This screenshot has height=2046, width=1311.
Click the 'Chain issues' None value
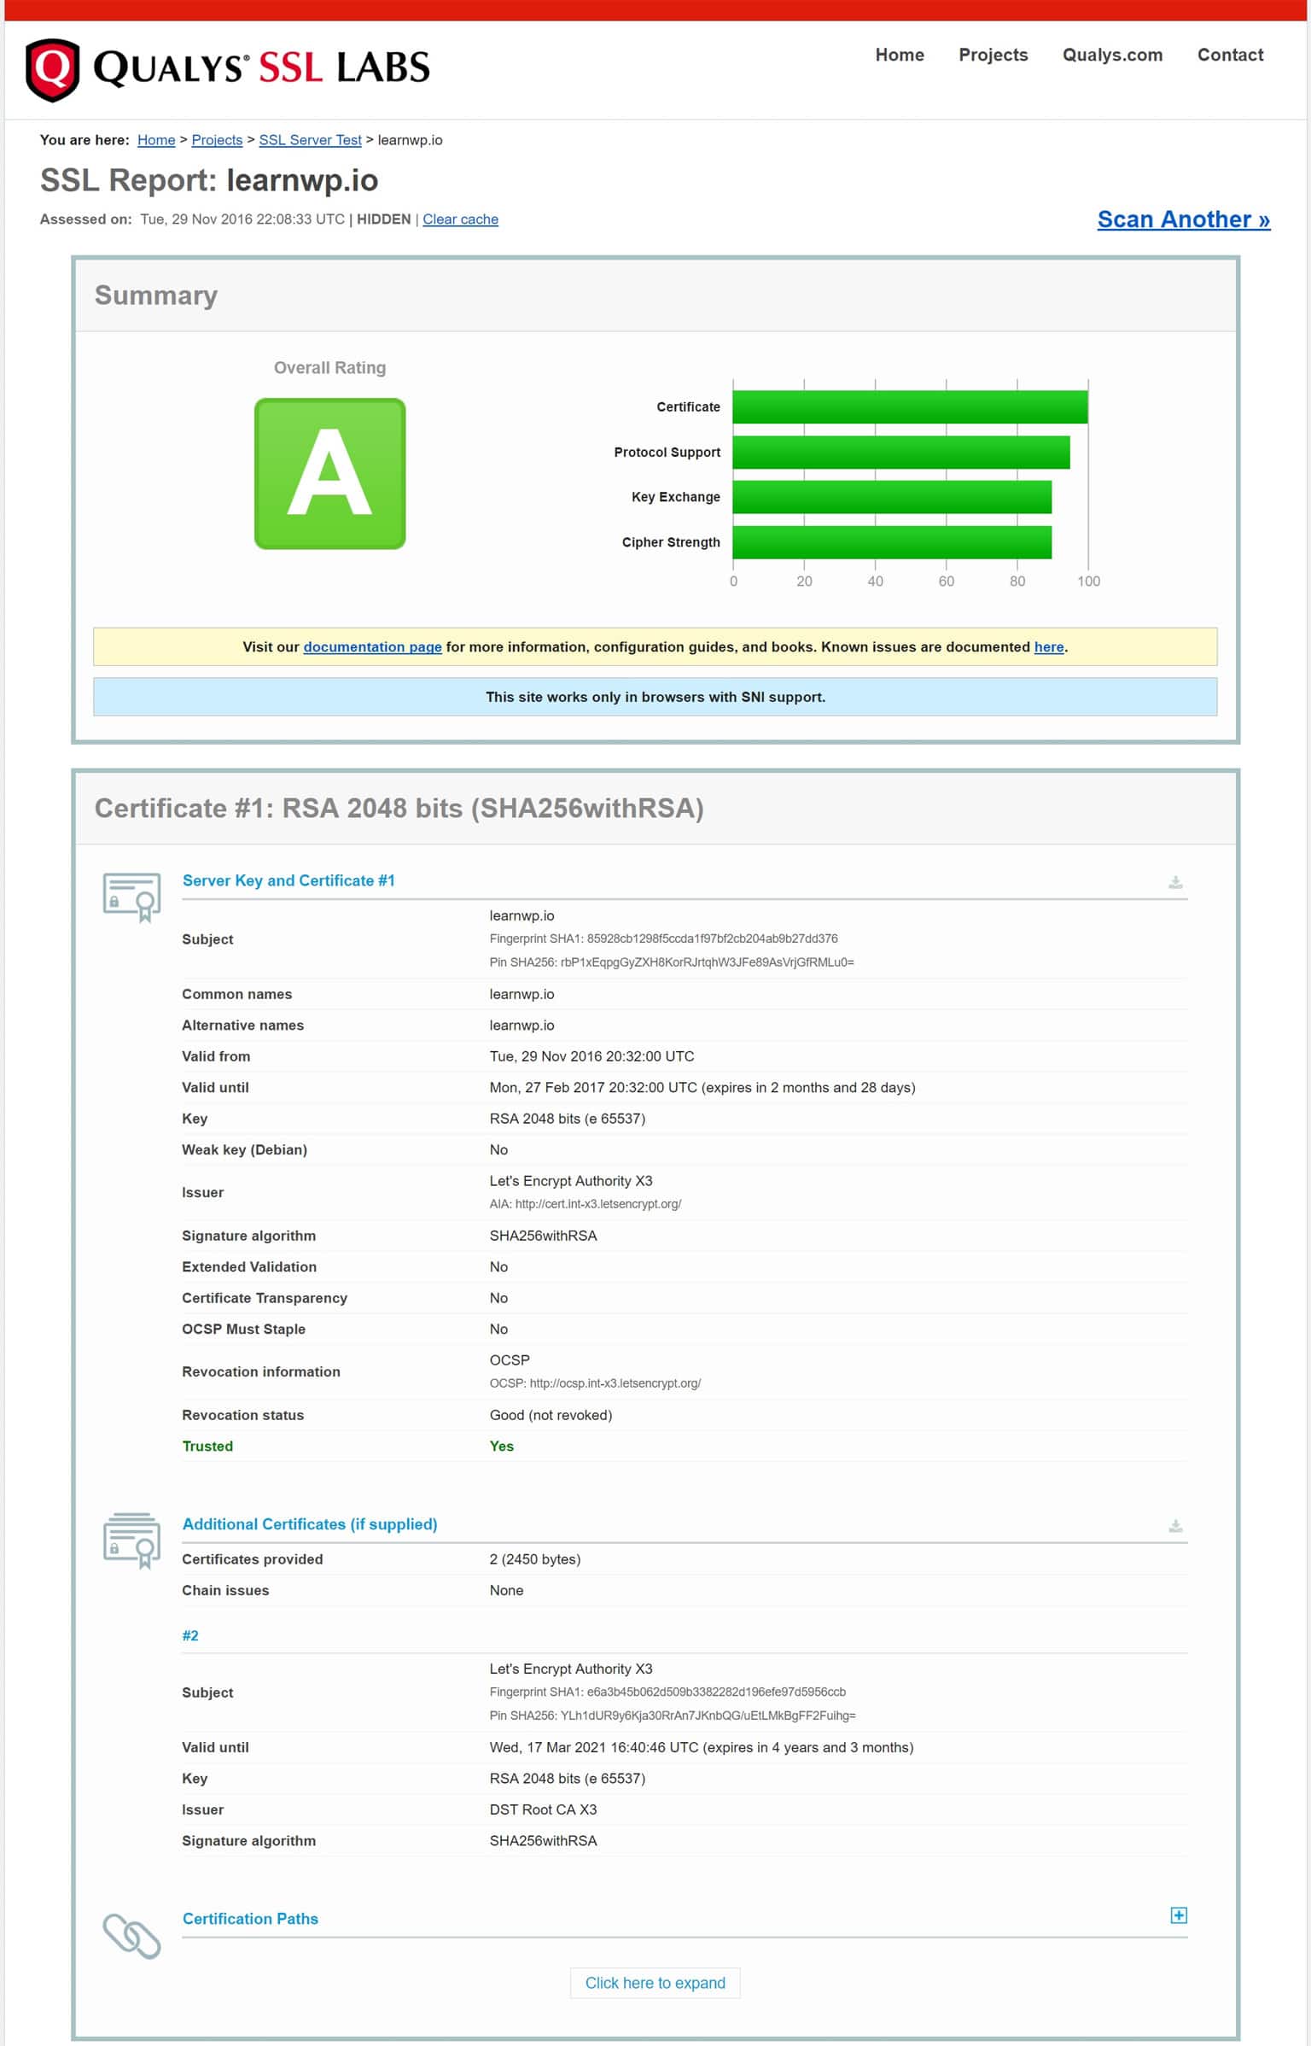click(506, 1590)
